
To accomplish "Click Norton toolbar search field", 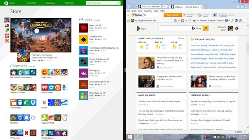I will pos(154,15).
